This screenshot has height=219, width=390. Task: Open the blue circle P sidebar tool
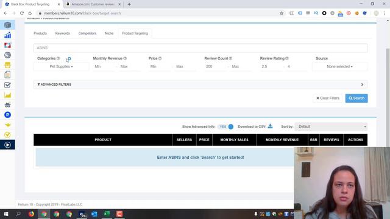point(7,115)
